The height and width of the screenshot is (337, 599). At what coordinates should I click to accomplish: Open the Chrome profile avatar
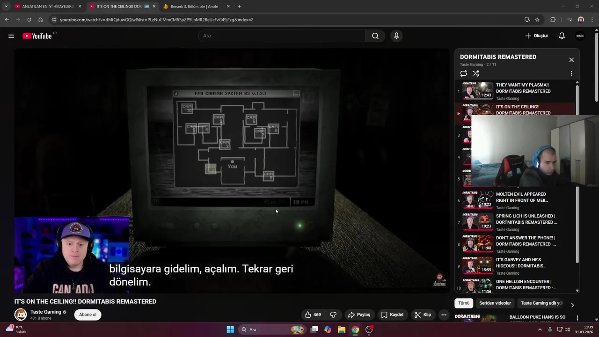click(x=581, y=20)
